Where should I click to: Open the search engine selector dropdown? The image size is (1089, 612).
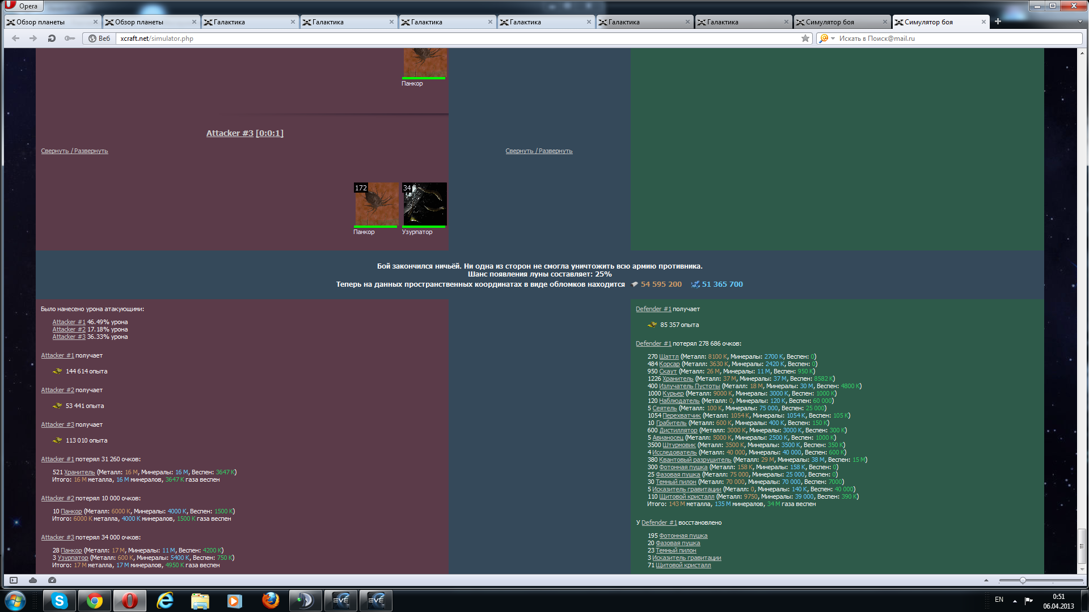tap(826, 39)
